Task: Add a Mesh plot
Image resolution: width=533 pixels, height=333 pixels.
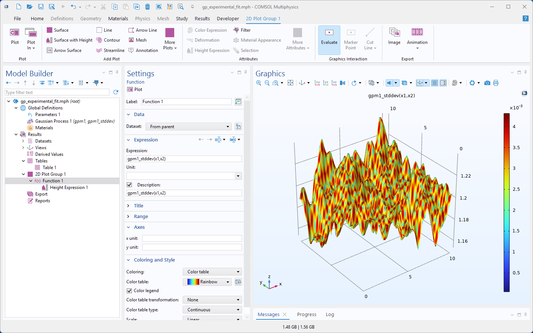Action: pyautogui.click(x=137, y=40)
